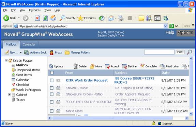Click the horizontal scrollbar of message list
This screenshot has height=127, width=196.
112,118
